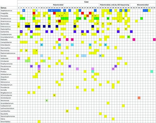This screenshot has width=156, height=123.
Task: Select the Prevotella row label
Action: [x=4, y=16]
